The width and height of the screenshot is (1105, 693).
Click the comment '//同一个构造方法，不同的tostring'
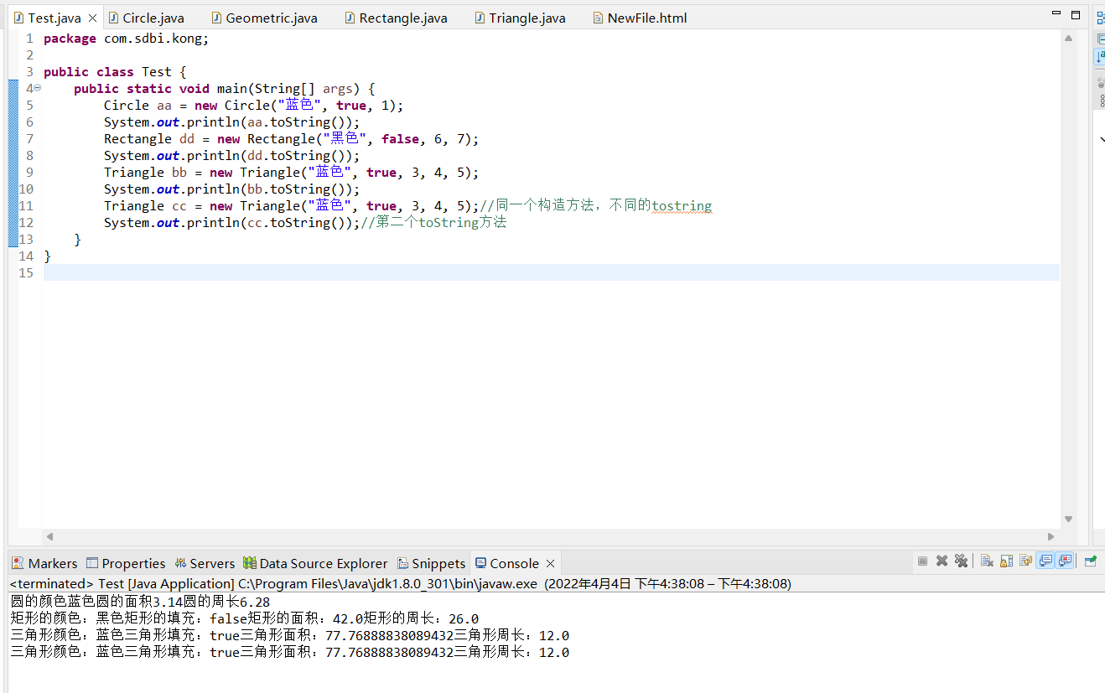pos(596,206)
